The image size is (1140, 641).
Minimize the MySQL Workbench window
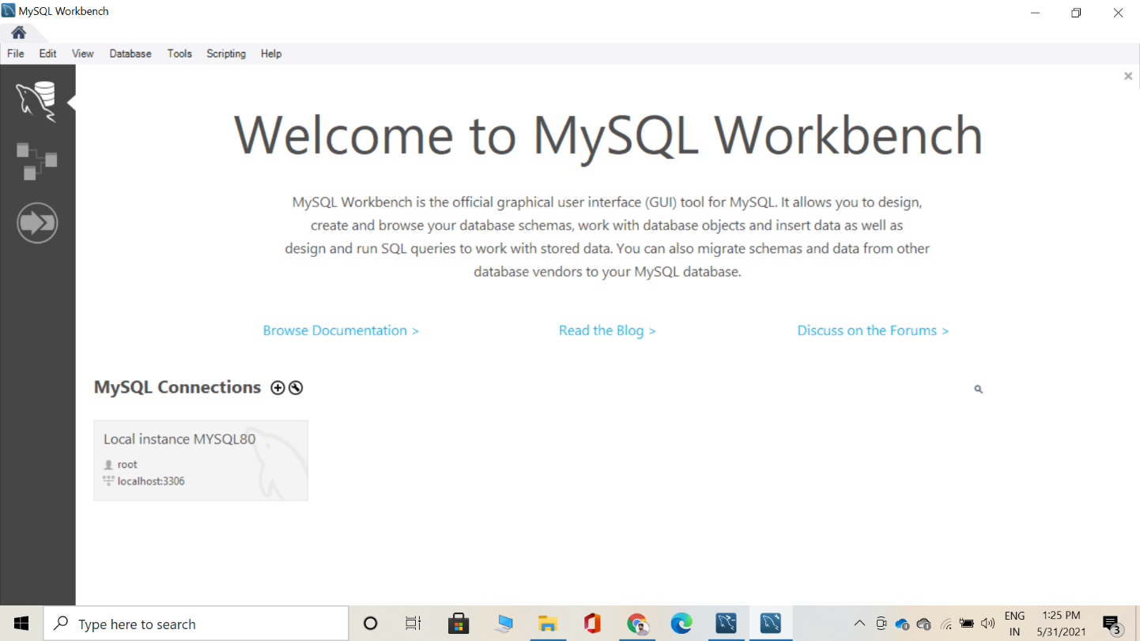coord(1035,13)
